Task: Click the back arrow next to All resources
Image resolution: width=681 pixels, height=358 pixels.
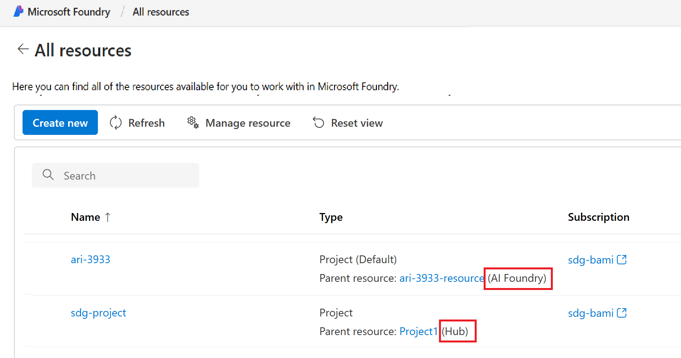Action: tap(23, 49)
